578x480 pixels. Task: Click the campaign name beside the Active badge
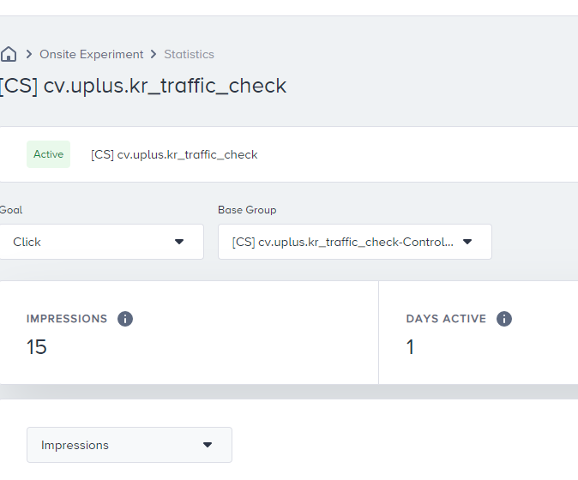coord(174,154)
